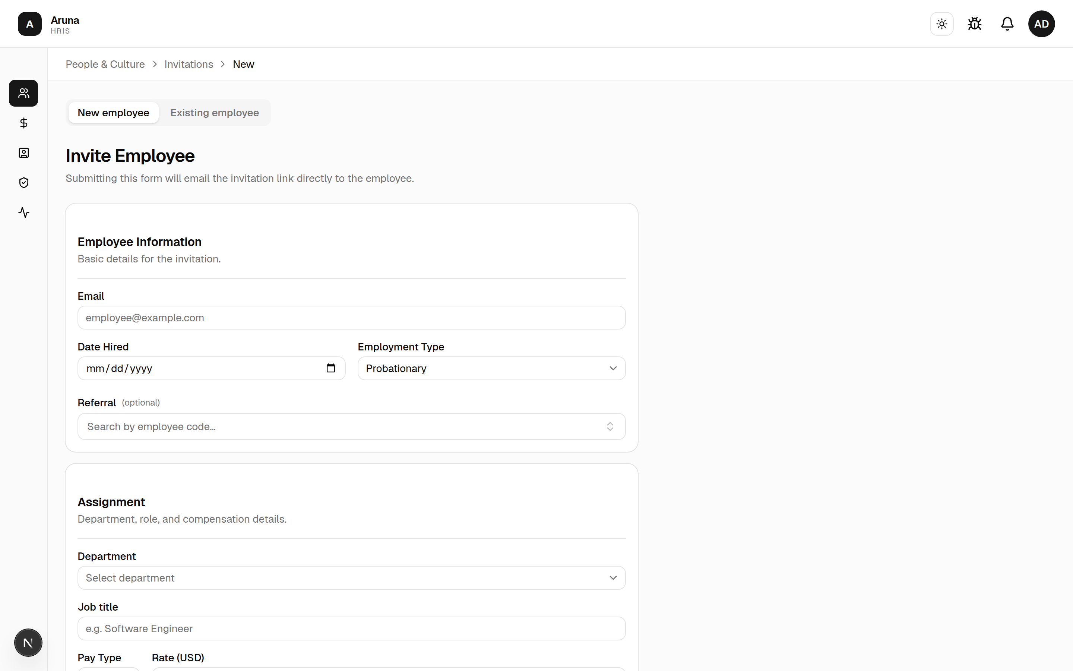
Task: Click the Employee Information section title
Action: point(140,242)
